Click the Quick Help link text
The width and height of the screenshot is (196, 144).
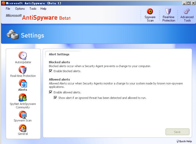(x=186, y=141)
